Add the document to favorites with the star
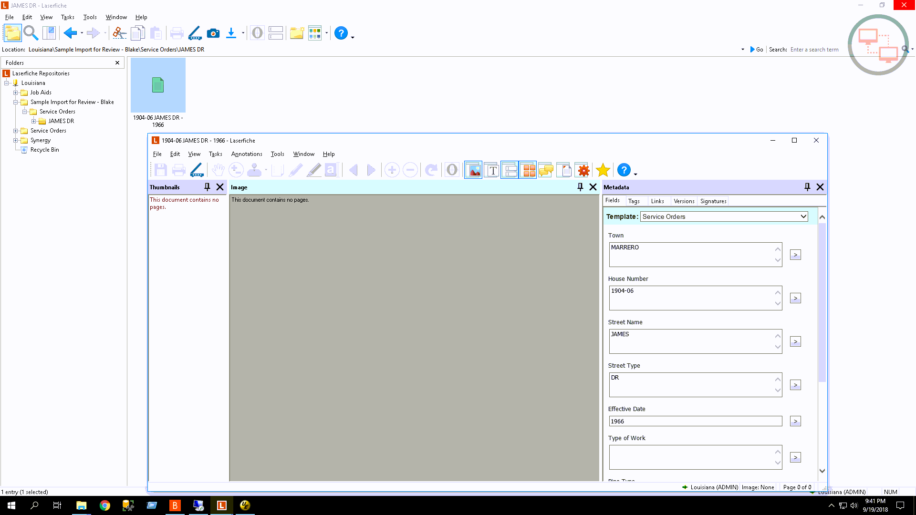 click(603, 170)
